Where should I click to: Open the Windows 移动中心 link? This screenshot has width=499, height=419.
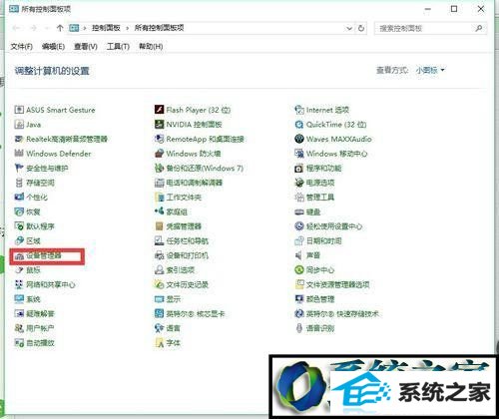coord(336,154)
